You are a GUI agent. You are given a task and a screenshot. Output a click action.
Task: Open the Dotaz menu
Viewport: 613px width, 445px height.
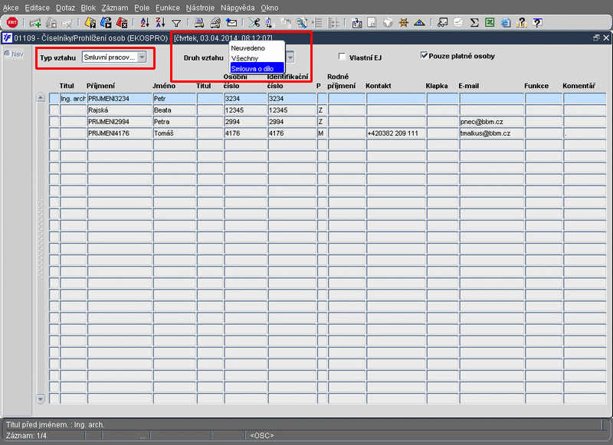click(65, 8)
